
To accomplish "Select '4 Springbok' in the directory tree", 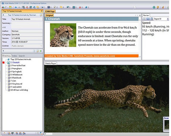I will [16, 71].
